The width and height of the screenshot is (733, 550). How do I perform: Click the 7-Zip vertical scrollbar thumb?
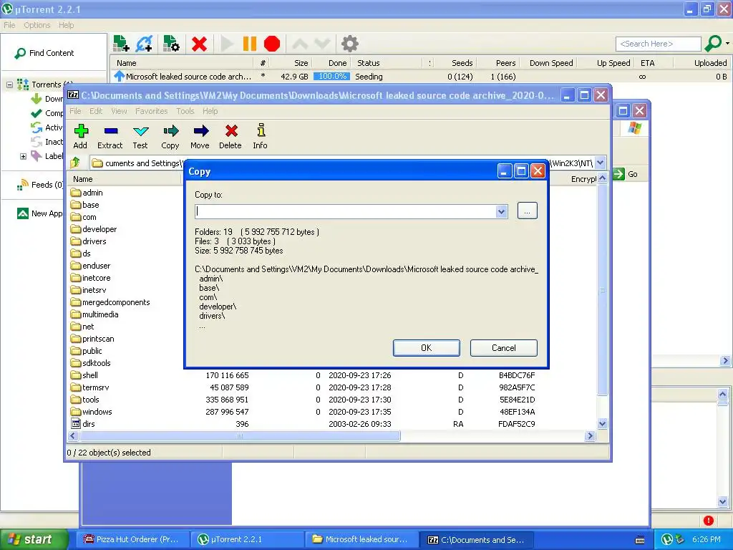pyautogui.click(x=602, y=290)
